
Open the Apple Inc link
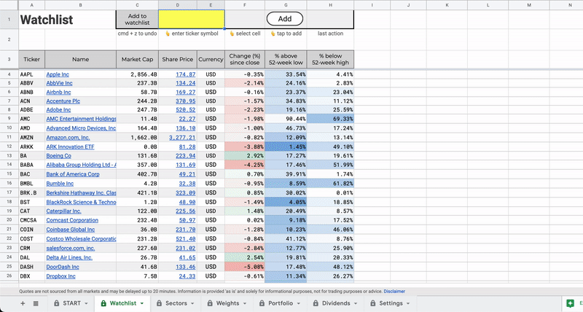click(58, 74)
